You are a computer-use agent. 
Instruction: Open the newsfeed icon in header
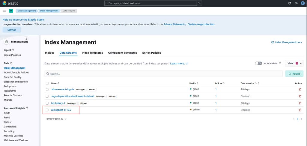[296, 3]
